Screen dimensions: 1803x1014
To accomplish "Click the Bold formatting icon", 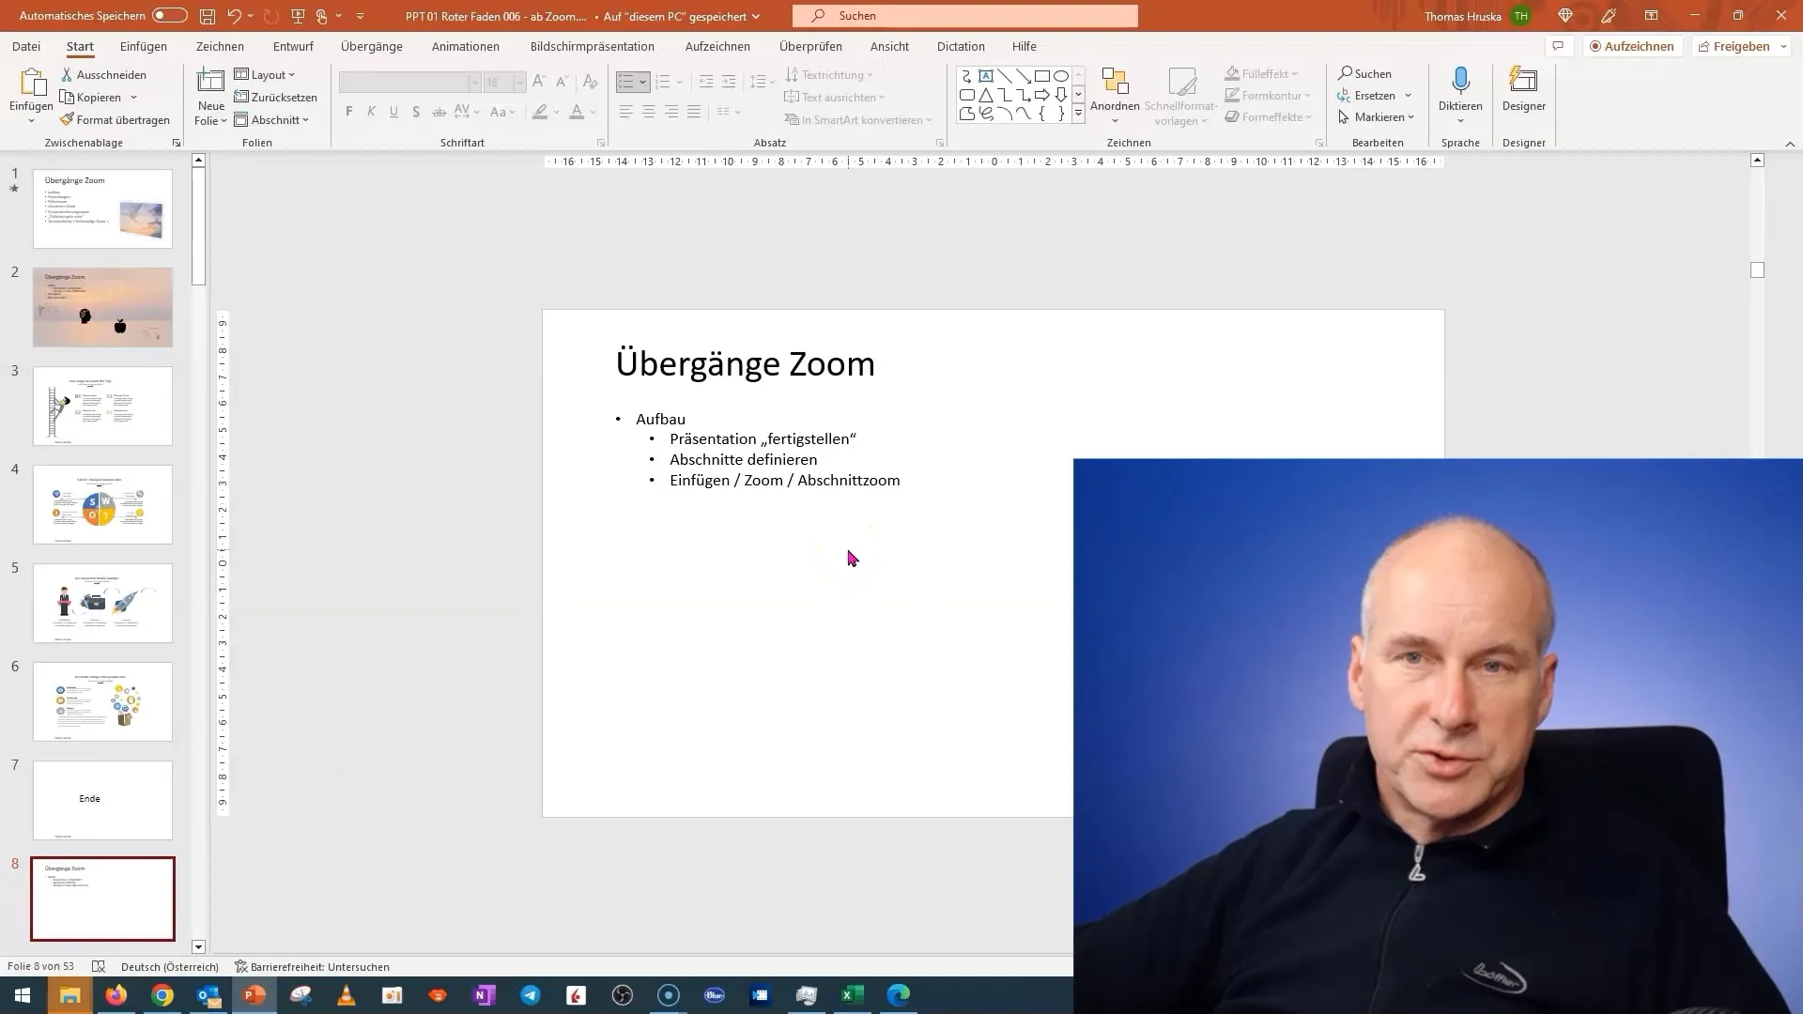I will tap(348, 113).
